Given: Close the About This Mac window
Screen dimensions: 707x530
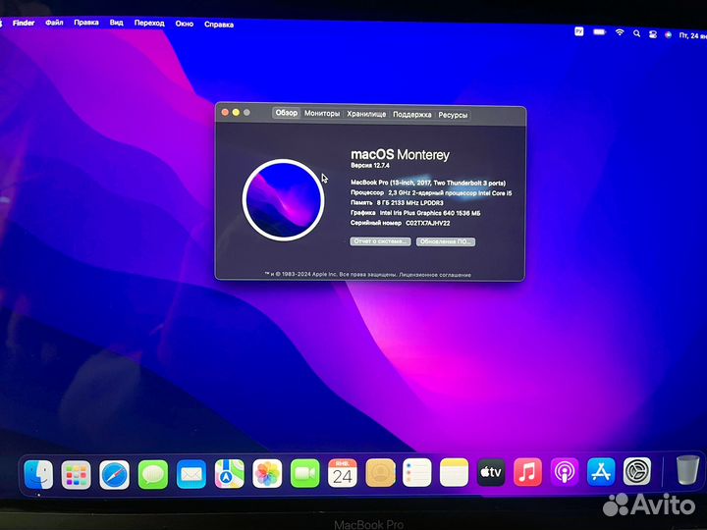Looking at the screenshot, I should click(225, 112).
